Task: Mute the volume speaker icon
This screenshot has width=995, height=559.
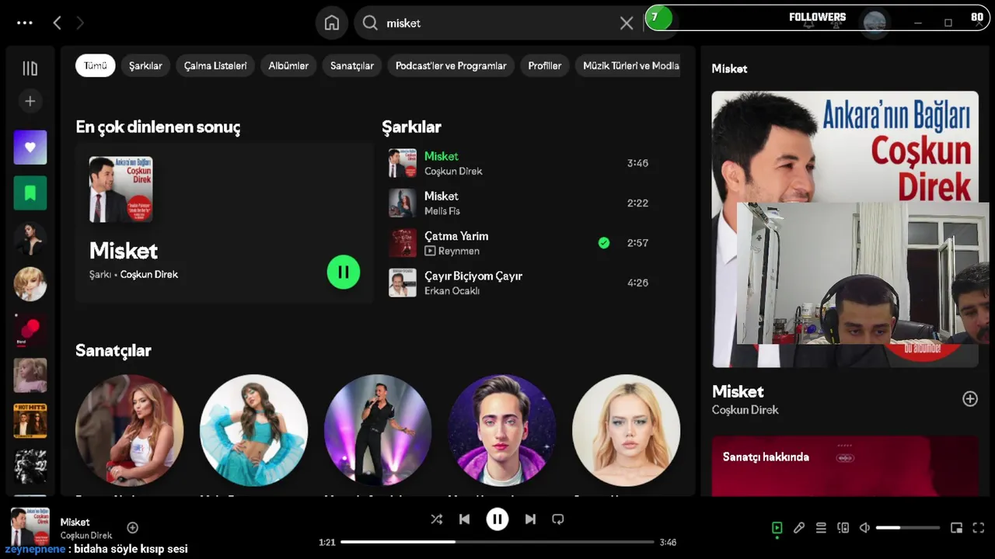Action: pos(864,528)
